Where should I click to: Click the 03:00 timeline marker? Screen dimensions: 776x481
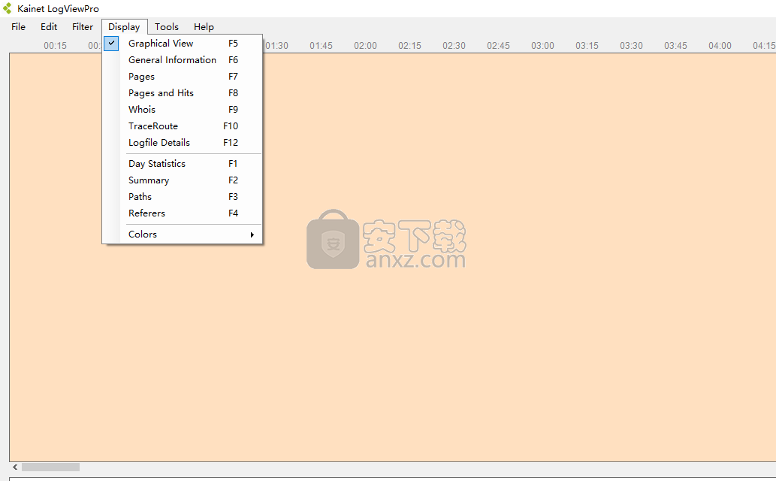542,46
